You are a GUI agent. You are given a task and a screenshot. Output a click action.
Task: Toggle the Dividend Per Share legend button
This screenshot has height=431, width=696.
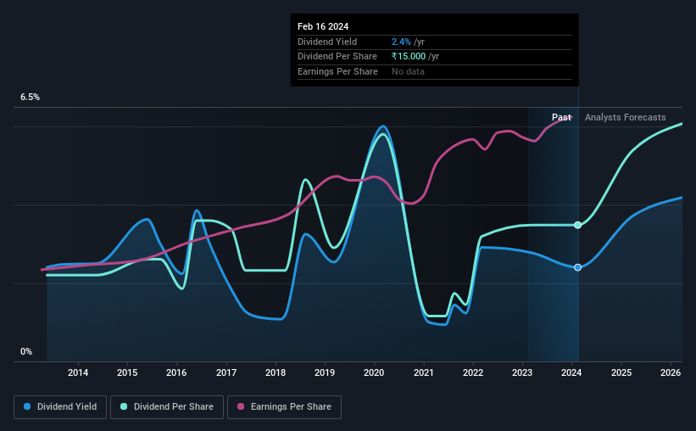coord(167,407)
